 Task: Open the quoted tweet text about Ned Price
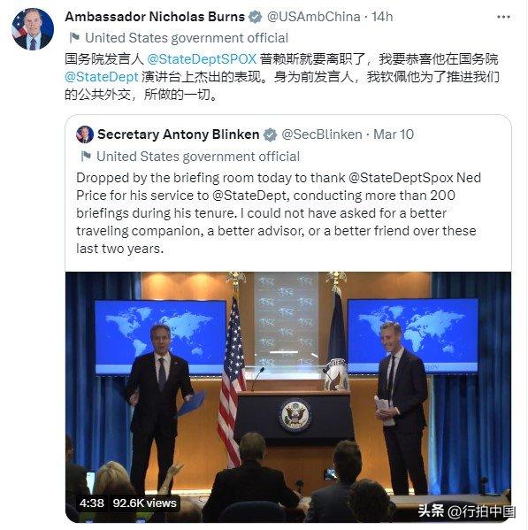pos(279,213)
